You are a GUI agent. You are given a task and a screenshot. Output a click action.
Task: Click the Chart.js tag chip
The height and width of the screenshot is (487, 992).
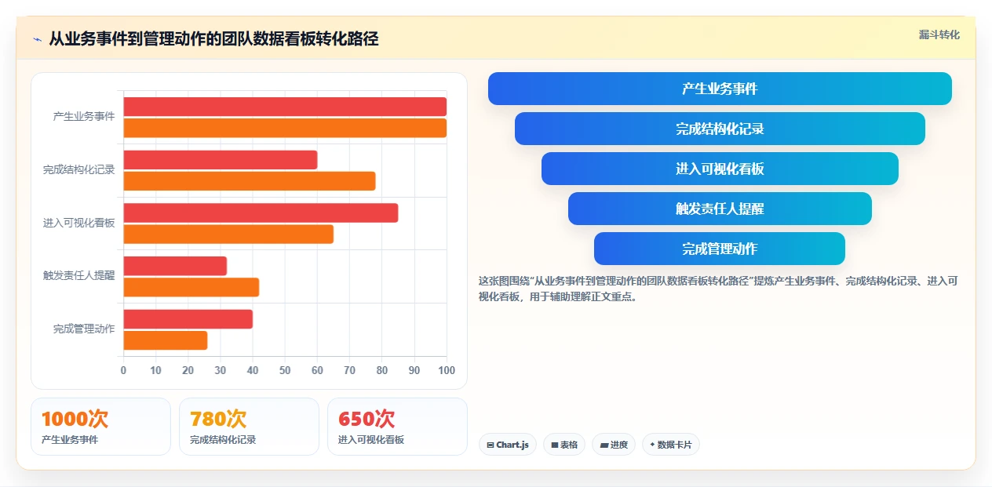tap(508, 445)
